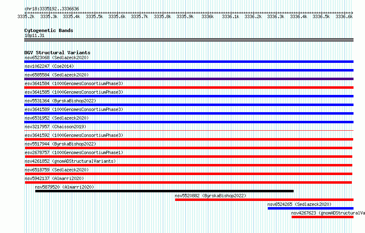Select the red bar for nsv4261852
The width and height of the screenshot is (365, 233).
pos(189,165)
